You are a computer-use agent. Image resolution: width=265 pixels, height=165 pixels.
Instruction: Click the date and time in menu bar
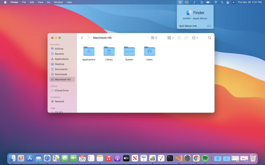[x=250, y=2]
